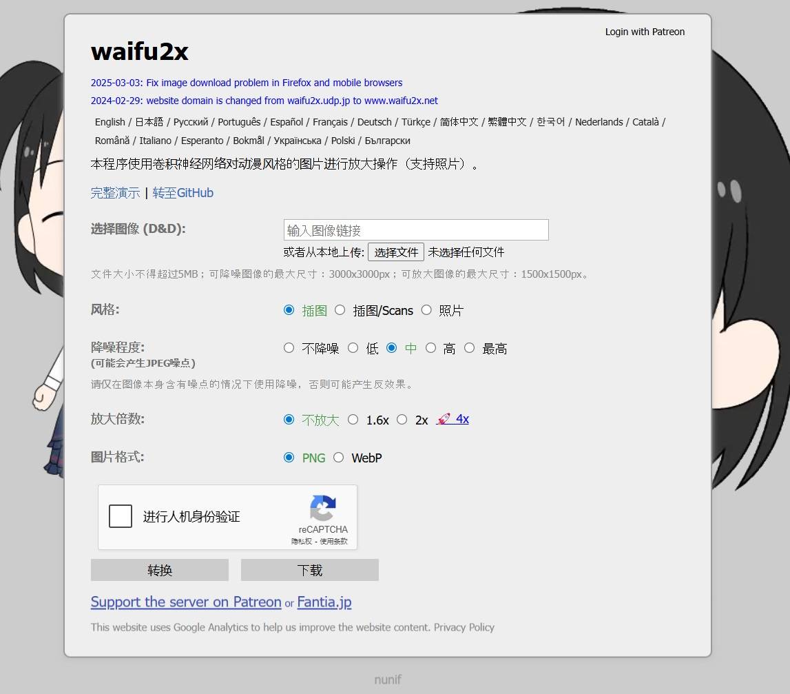Click the 下载 download button
The image size is (790, 694).
coord(310,570)
